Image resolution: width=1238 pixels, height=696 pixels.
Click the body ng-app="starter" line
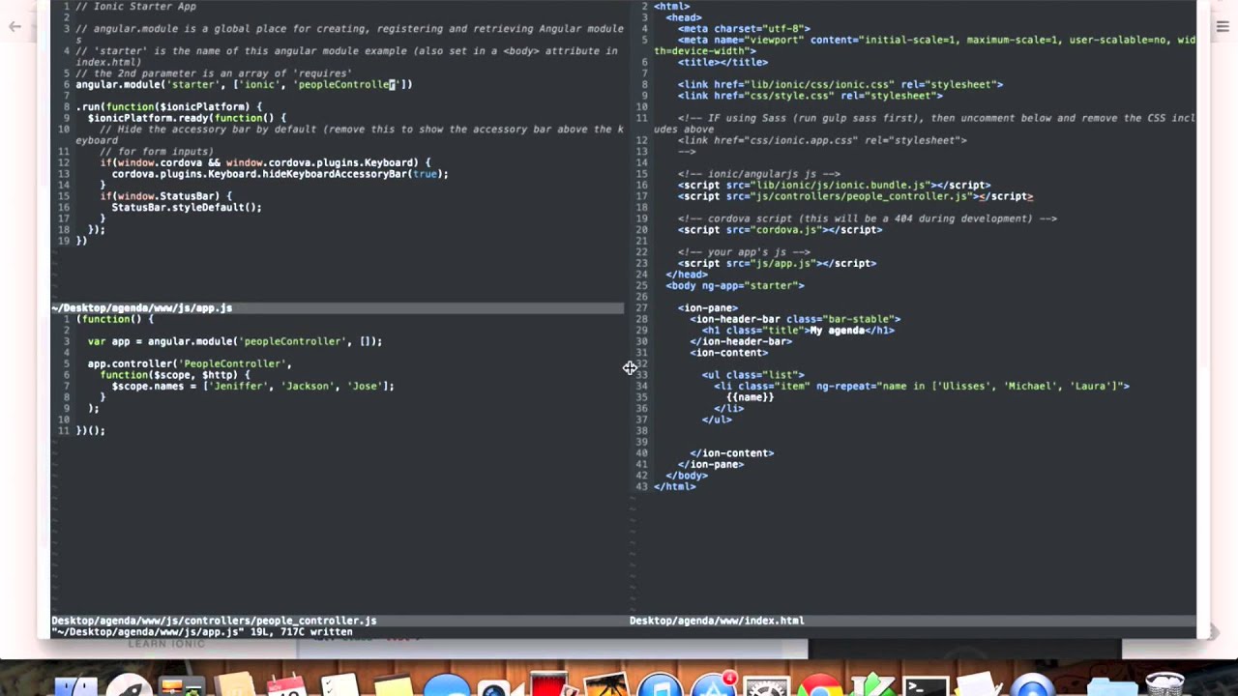pos(735,285)
